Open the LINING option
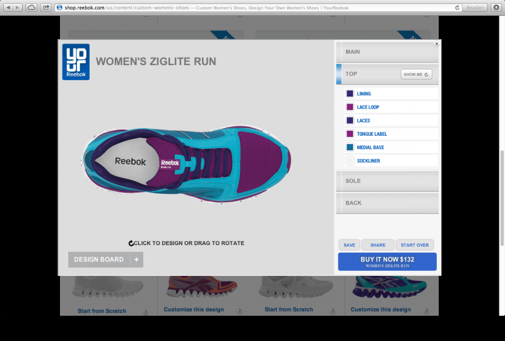This screenshot has height=341, width=505. (x=391, y=93)
